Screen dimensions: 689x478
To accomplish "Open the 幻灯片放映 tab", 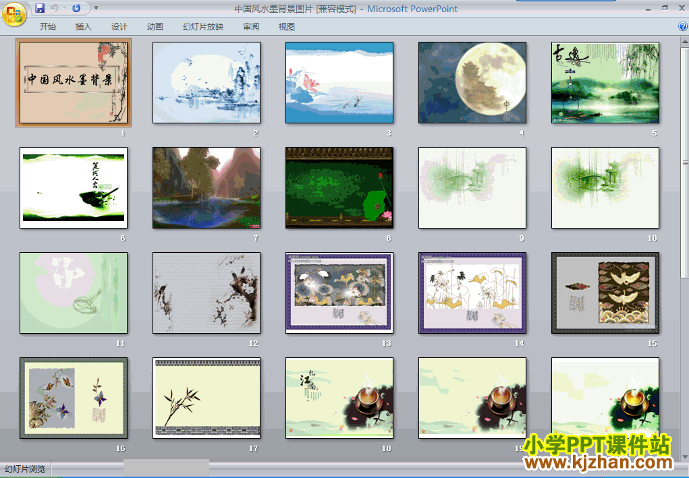I will pos(203,27).
